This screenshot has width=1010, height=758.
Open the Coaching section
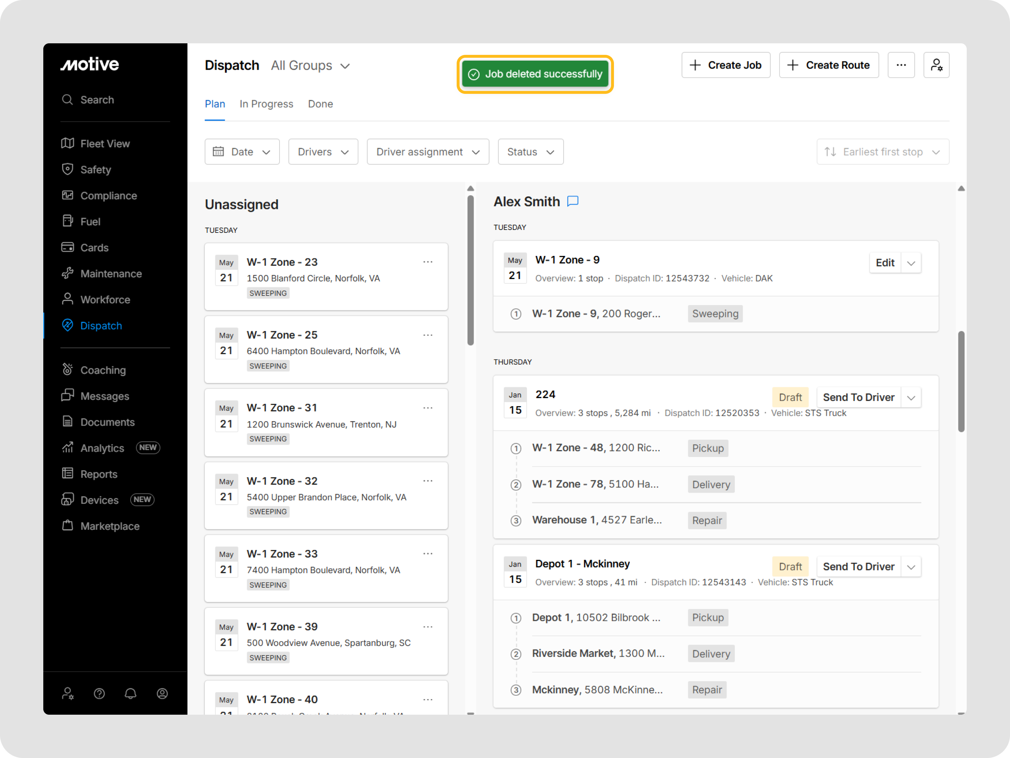(x=103, y=370)
